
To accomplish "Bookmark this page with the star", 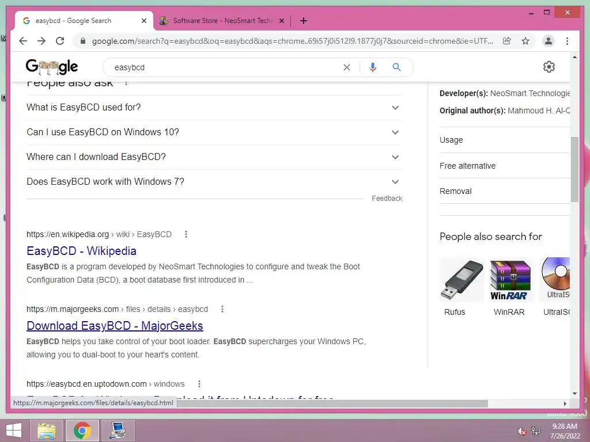I will click(x=525, y=41).
